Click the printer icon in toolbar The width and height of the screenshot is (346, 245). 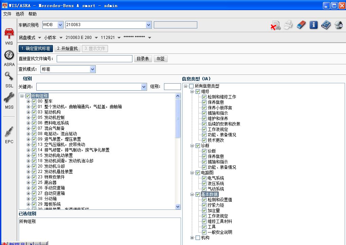(x=288, y=25)
